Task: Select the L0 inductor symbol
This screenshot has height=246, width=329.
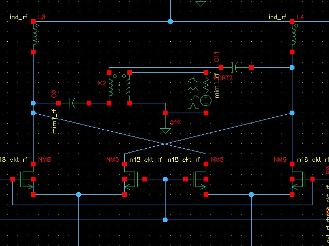Action: coord(36,37)
